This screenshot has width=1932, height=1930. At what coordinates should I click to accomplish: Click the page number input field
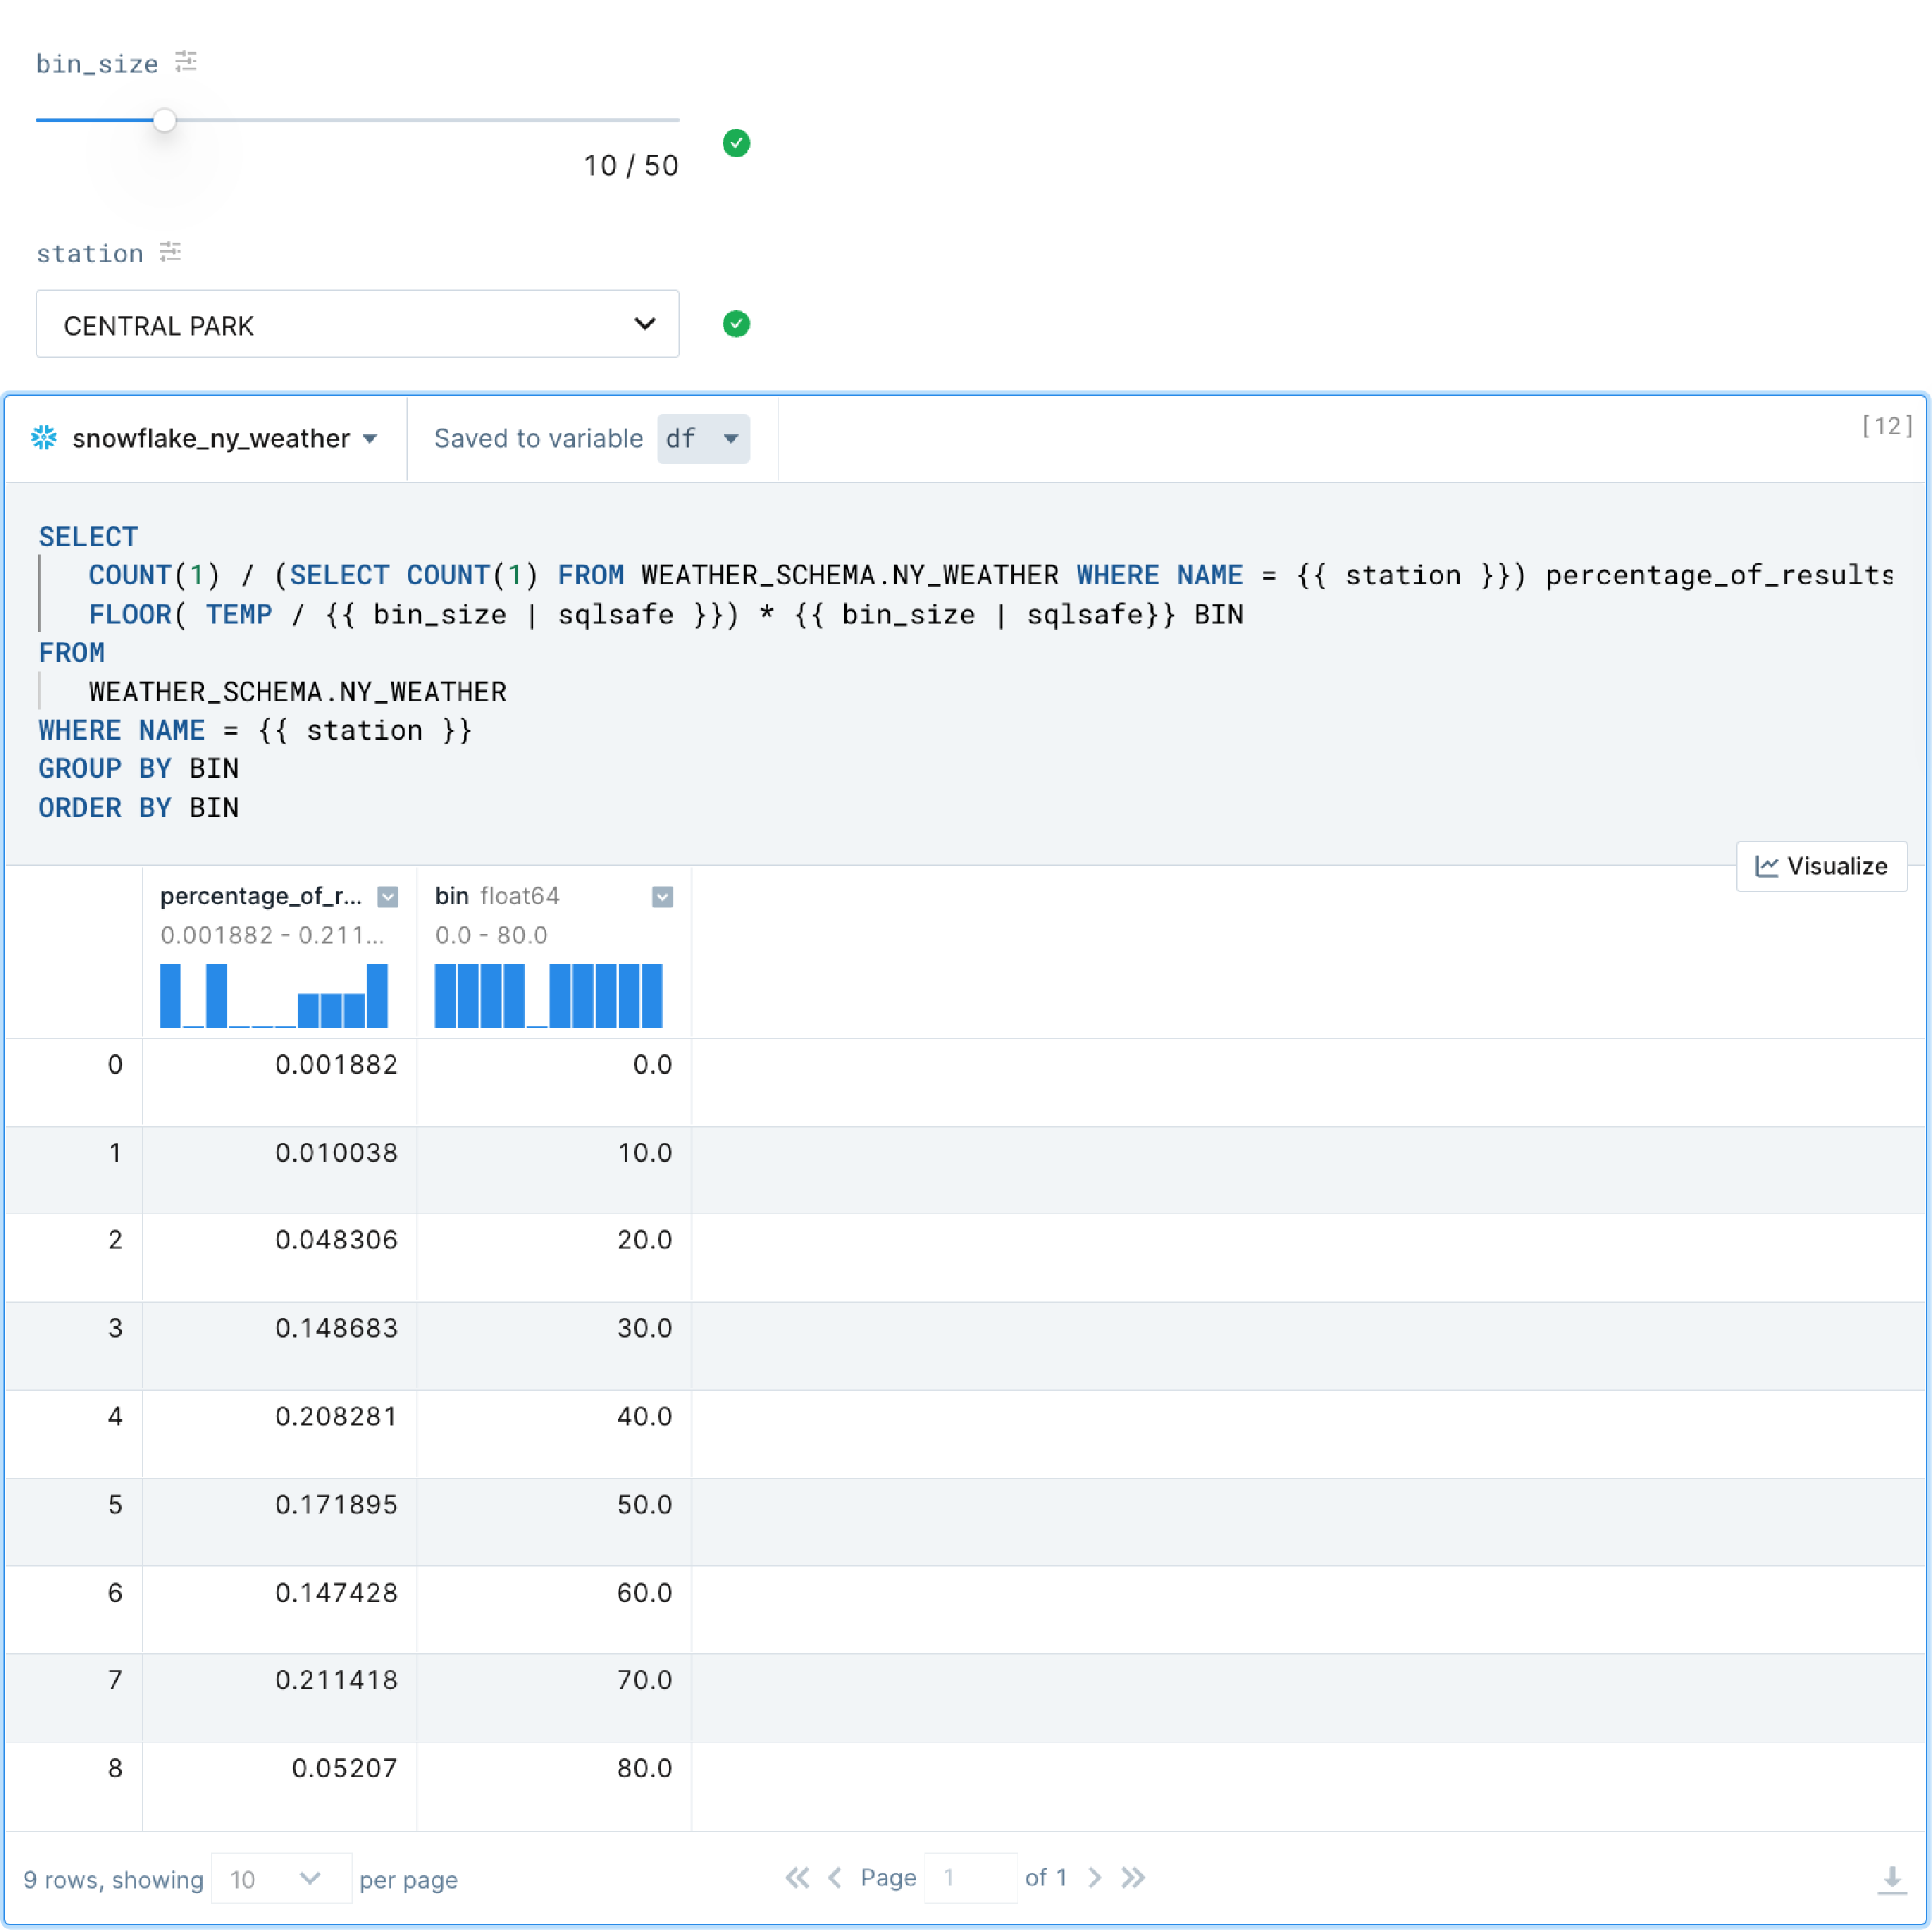(x=970, y=1877)
